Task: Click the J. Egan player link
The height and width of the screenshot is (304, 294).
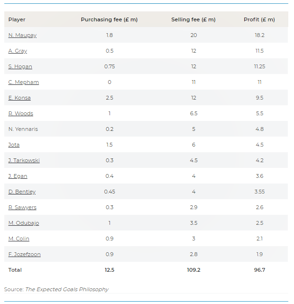Action: click(18, 176)
